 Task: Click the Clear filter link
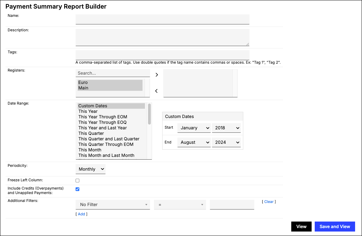(x=269, y=202)
